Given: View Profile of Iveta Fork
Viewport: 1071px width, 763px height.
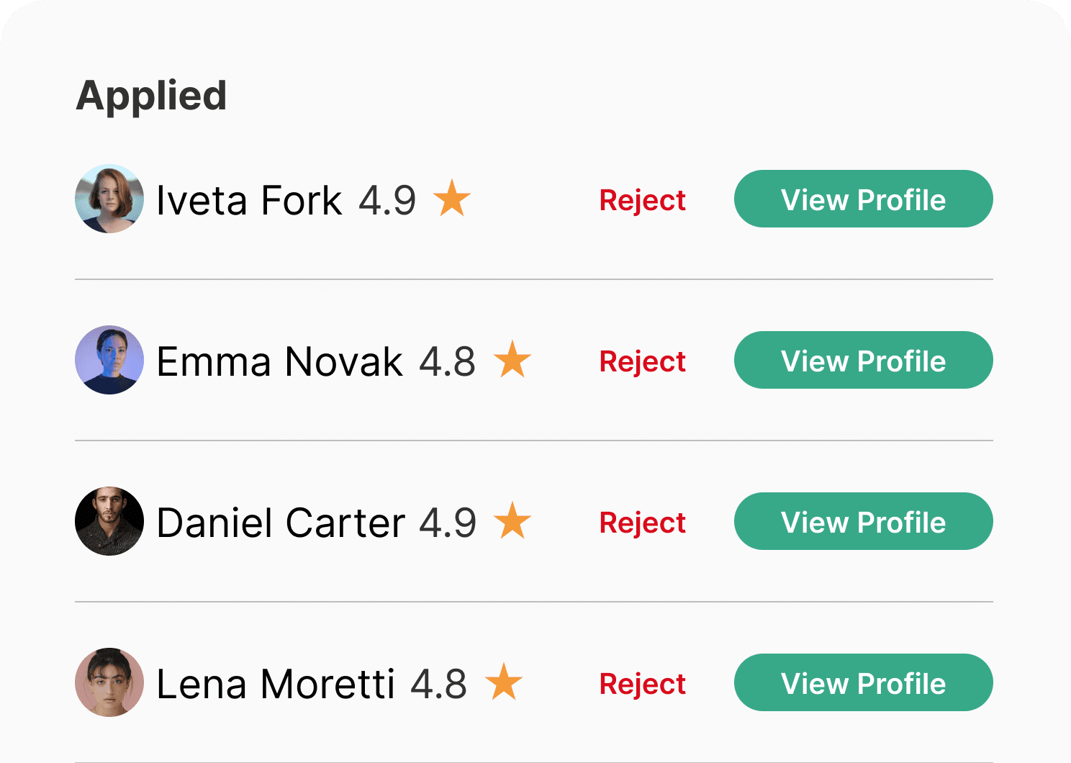Looking at the screenshot, I should tap(863, 199).
